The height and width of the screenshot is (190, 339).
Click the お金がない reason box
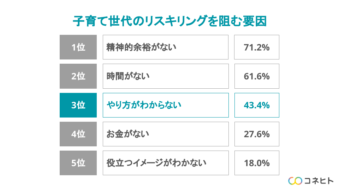click(x=165, y=134)
